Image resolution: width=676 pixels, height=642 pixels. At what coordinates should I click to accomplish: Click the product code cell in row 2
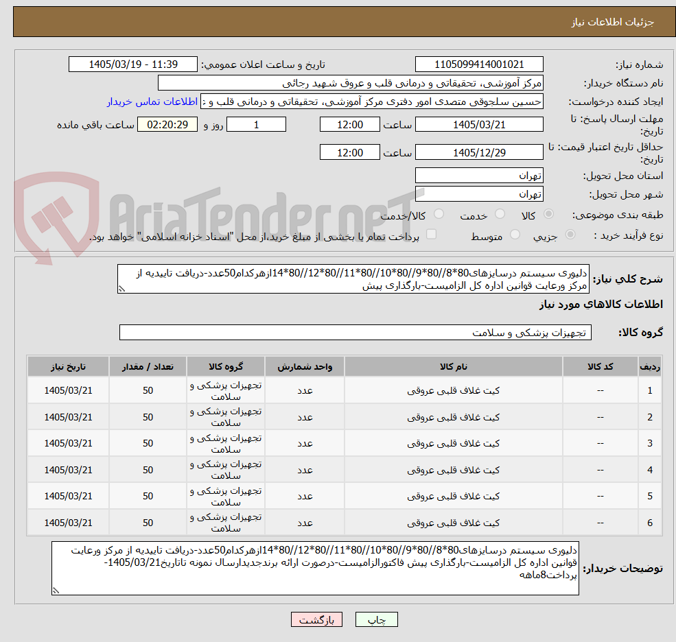click(x=600, y=417)
